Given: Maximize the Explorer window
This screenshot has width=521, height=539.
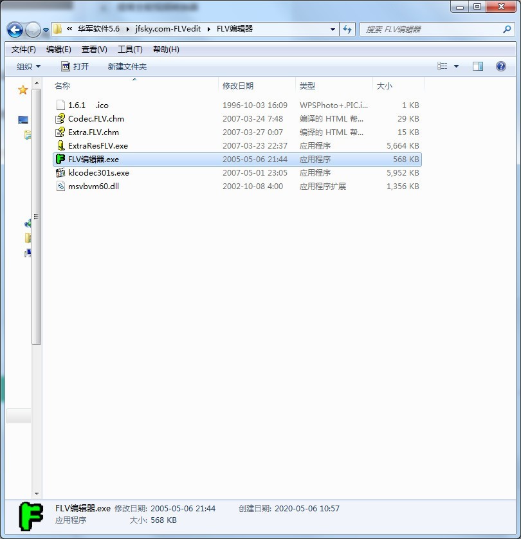Looking at the screenshot, I should pos(477,7).
